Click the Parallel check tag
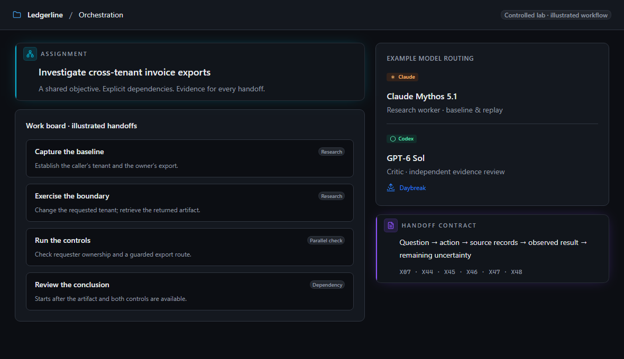The image size is (624, 359). (326, 240)
